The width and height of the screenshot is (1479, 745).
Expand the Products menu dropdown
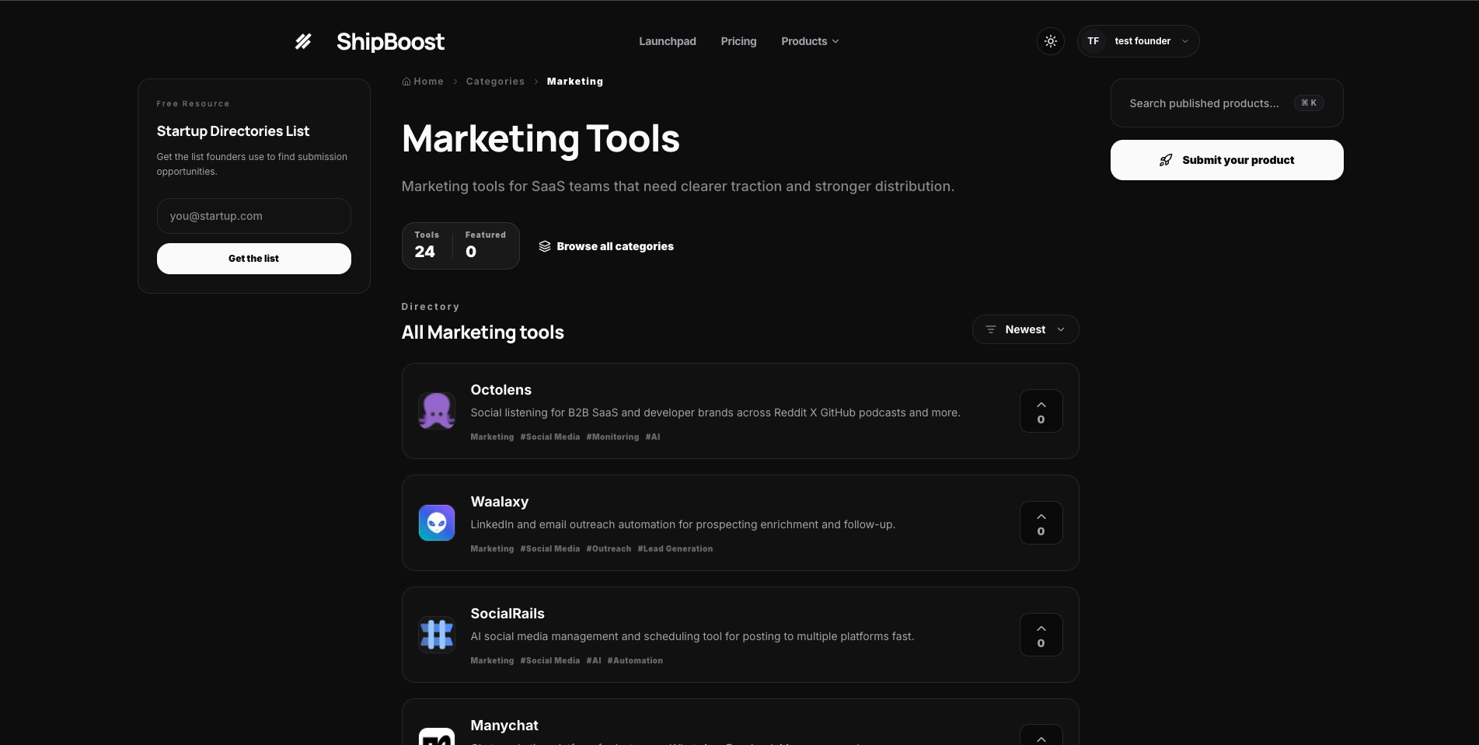coord(809,41)
